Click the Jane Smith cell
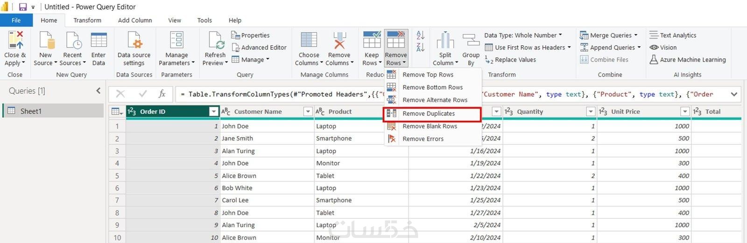The image size is (747, 243). coord(267,139)
